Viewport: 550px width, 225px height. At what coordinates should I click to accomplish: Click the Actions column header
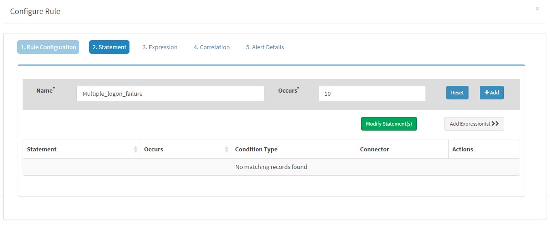pos(484,150)
